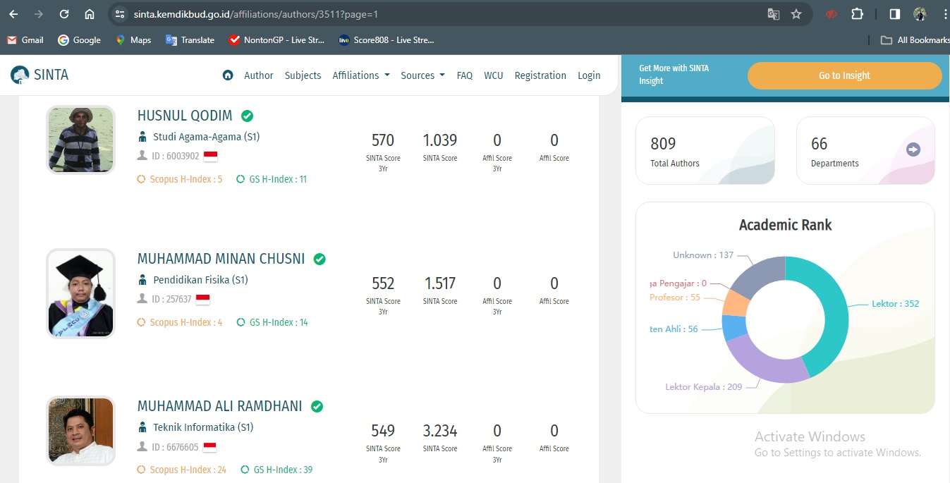
Task: Click Muhammad Ali Ramdhani's profile photo
Action: [x=80, y=431]
